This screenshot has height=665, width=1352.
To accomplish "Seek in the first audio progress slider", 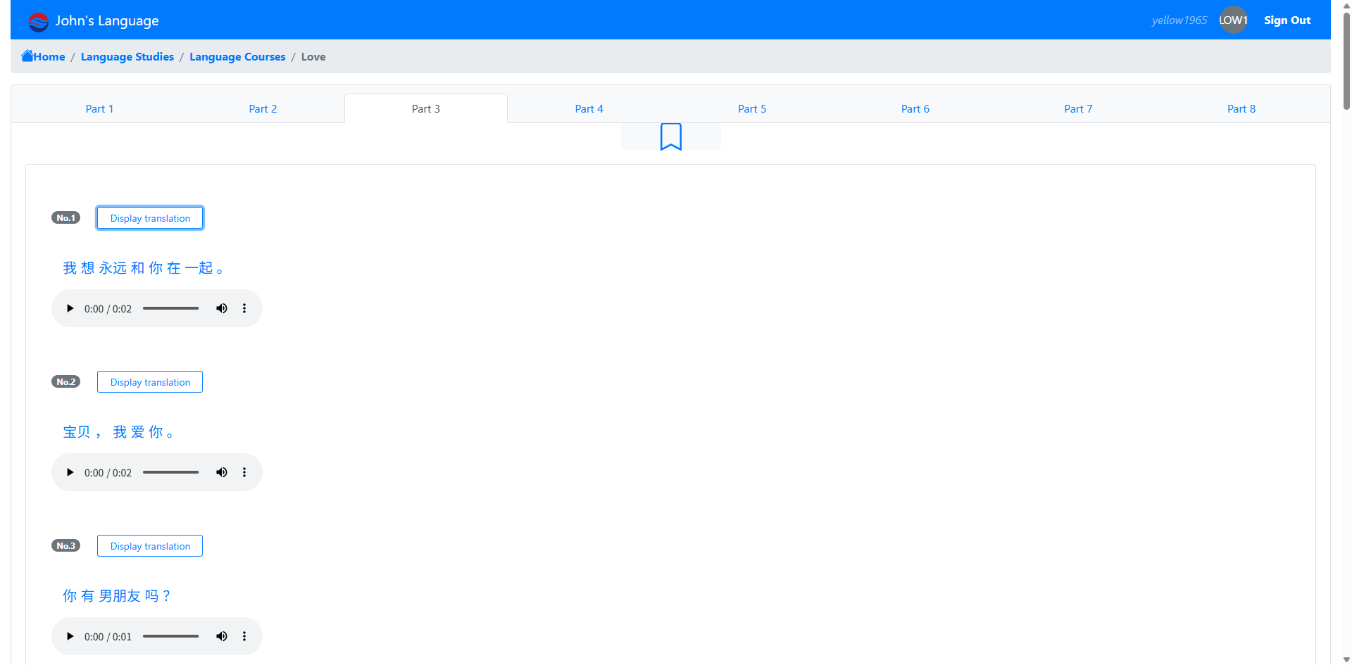I will point(170,308).
